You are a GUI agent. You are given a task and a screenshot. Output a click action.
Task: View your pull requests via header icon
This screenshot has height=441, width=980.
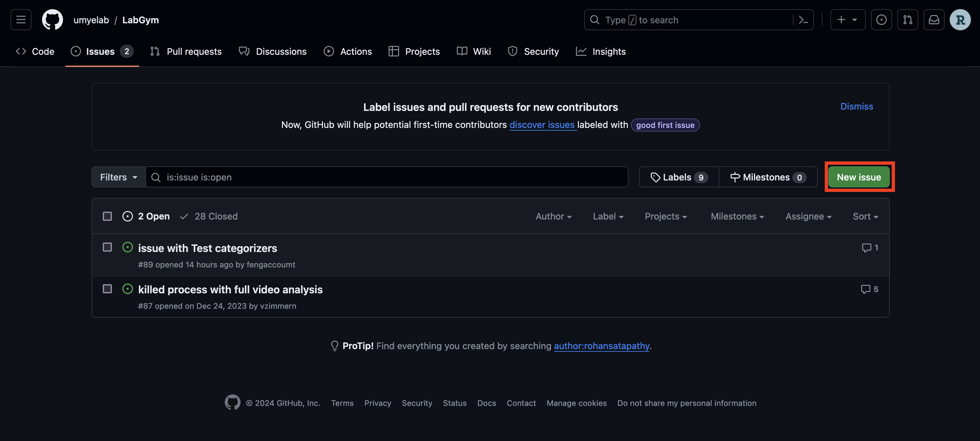pos(907,20)
